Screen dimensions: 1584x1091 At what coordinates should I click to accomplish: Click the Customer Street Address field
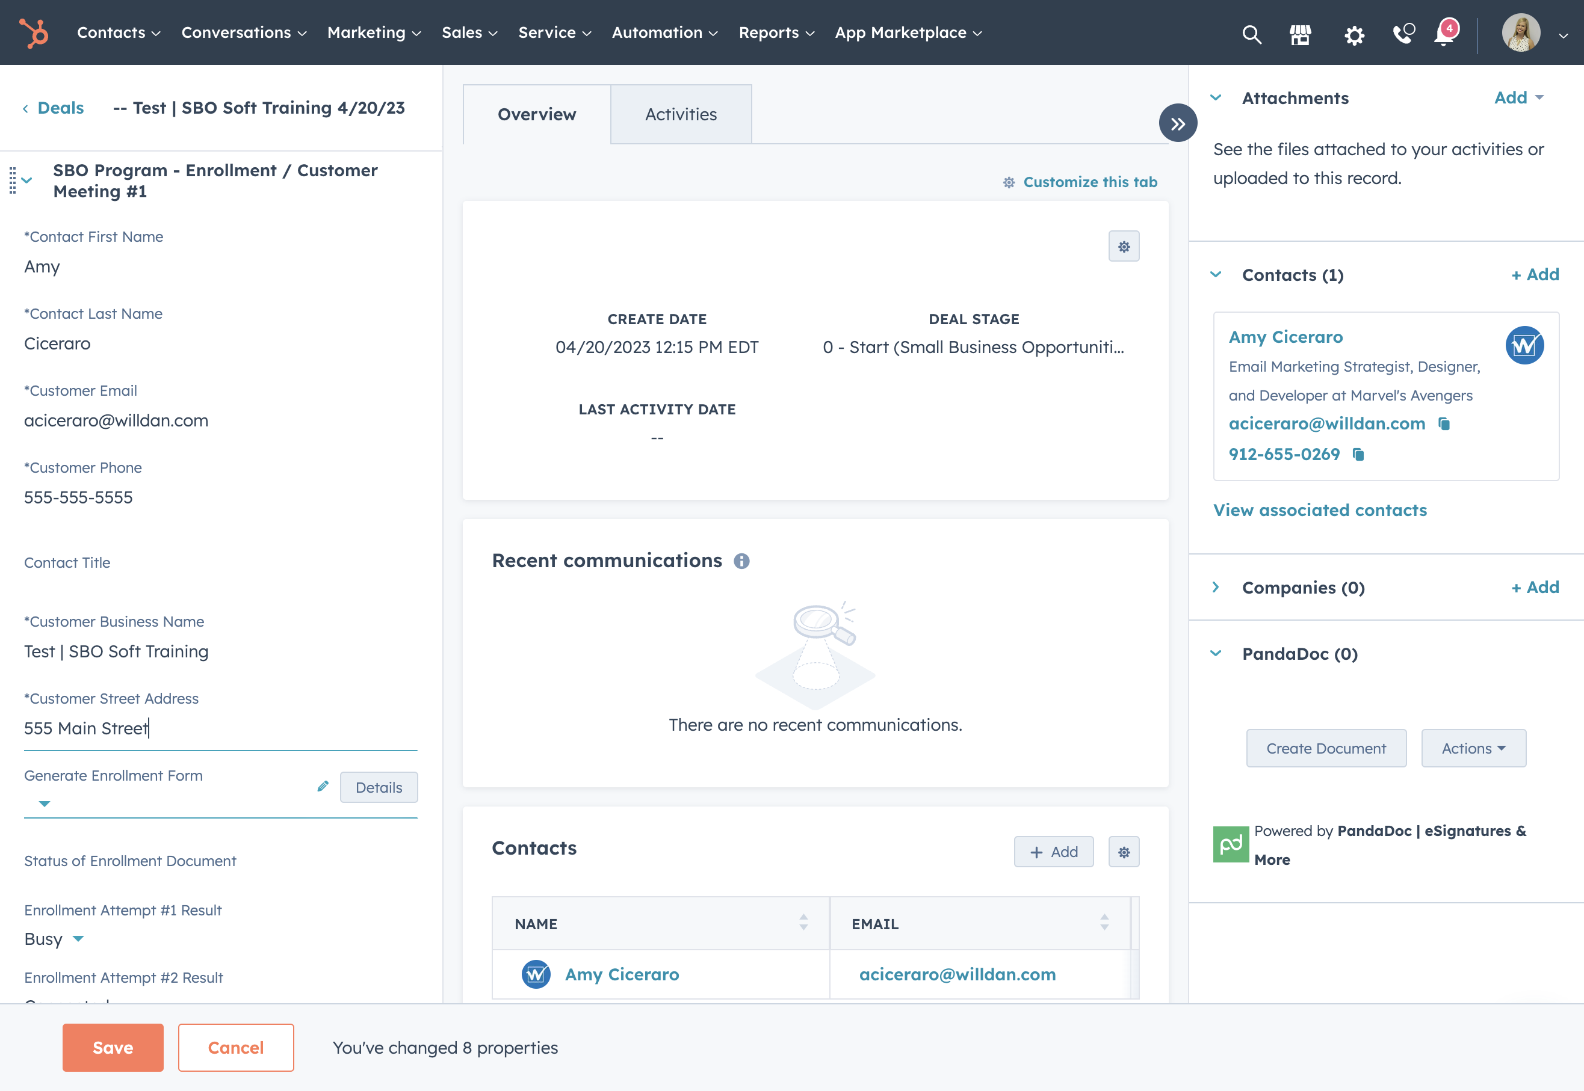(x=220, y=729)
